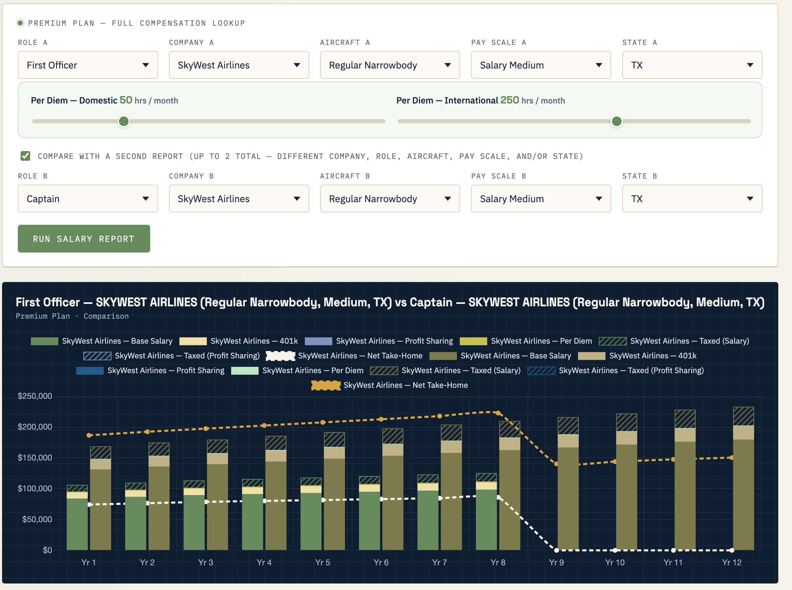Toggle the tan 401k legend swatch

[591, 356]
